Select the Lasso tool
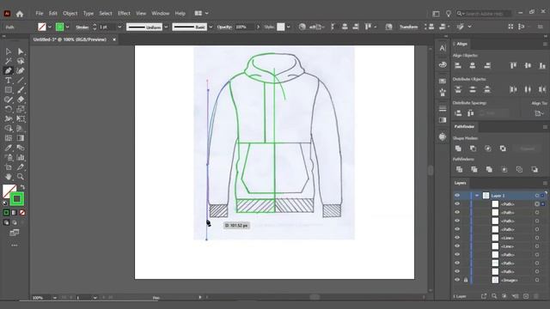The height and width of the screenshot is (309, 550). (x=21, y=61)
